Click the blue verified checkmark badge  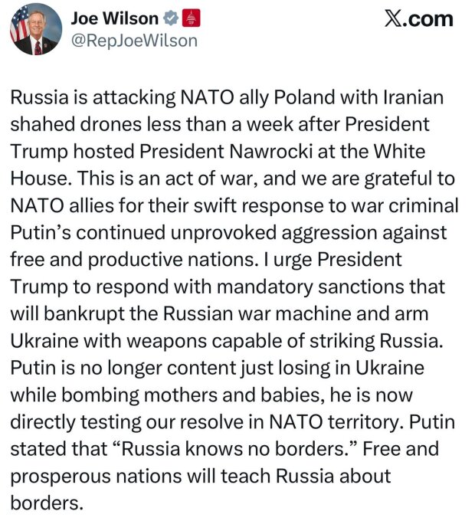coord(171,18)
